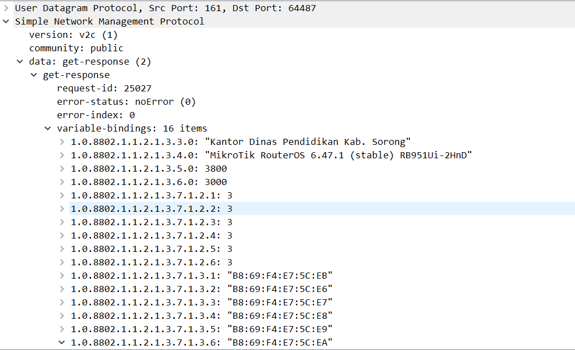Select row with MAC "B8:69:F4:E7:5C:E7"
The image size is (575, 350).
click(202, 303)
